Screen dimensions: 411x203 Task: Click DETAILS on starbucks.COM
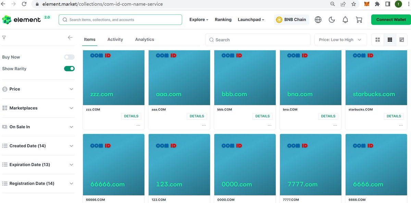(394, 116)
